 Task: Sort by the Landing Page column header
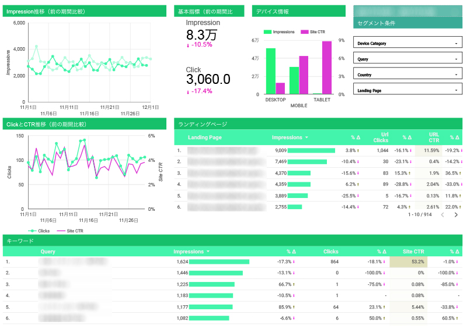[x=204, y=137]
